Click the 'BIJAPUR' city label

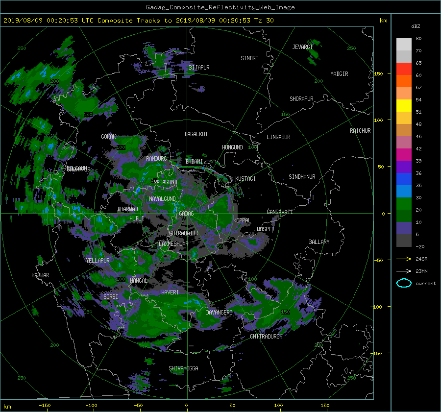click(x=199, y=68)
